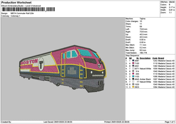This screenshot has width=176, height=124.
Task: Click the Stops value 11
Action: (x=141, y=24)
